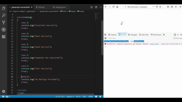The width and height of the screenshot is (182, 102).
Task: Open the Search view in activity bar
Action: (x=4, y=15)
